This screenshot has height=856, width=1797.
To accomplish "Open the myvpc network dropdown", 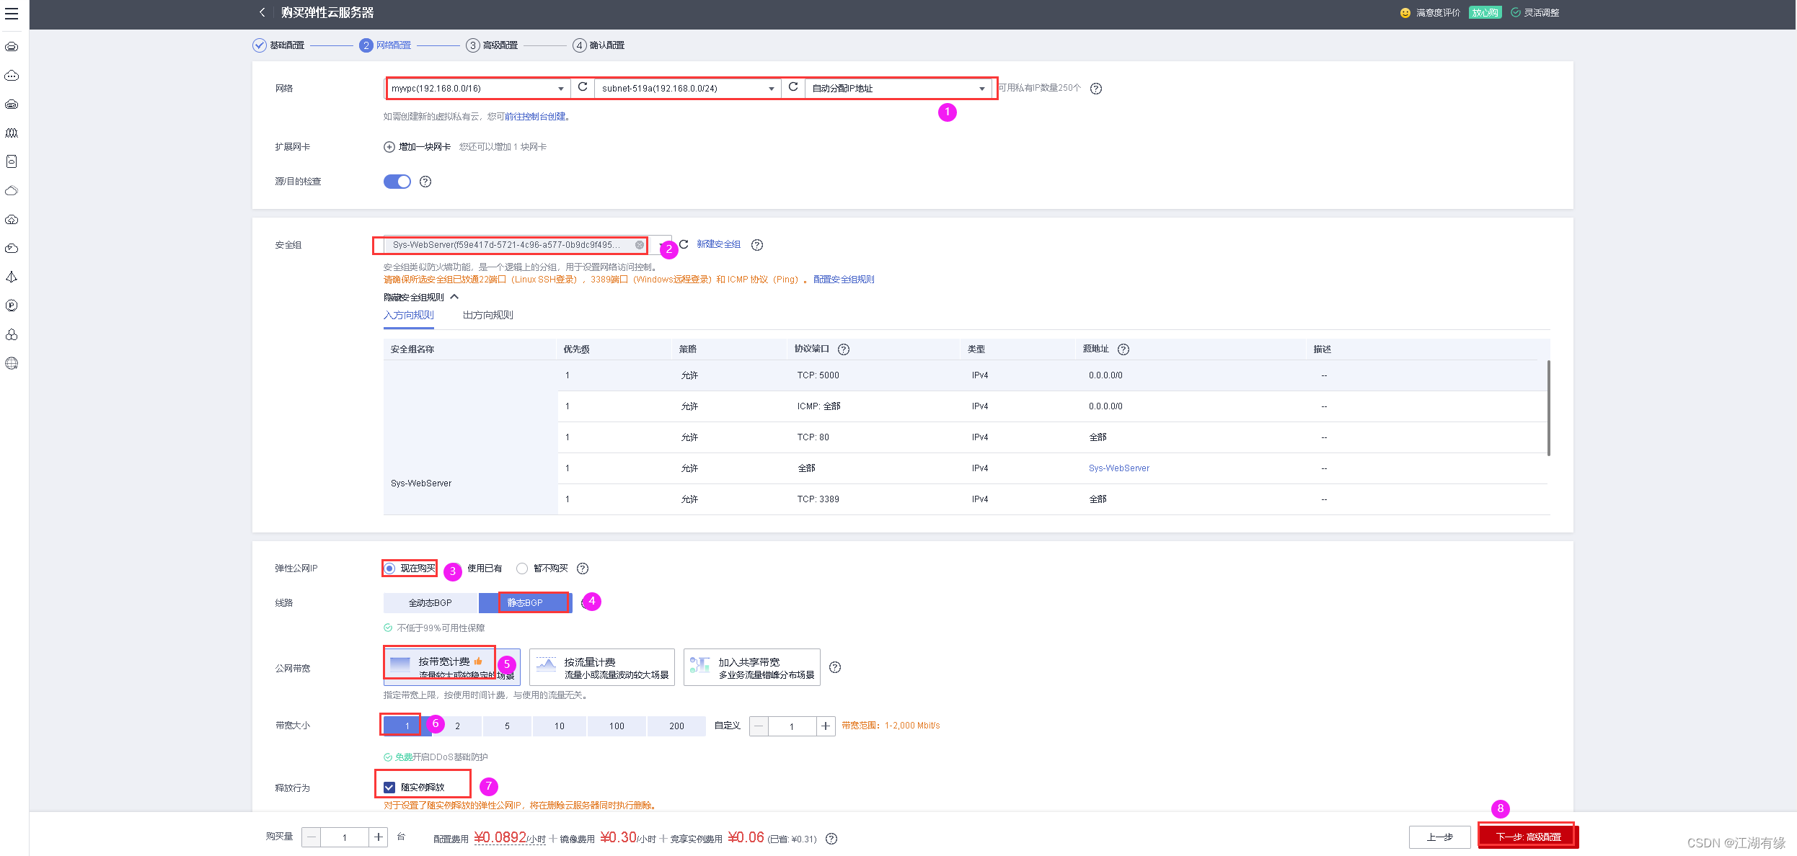I will pos(477,89).
